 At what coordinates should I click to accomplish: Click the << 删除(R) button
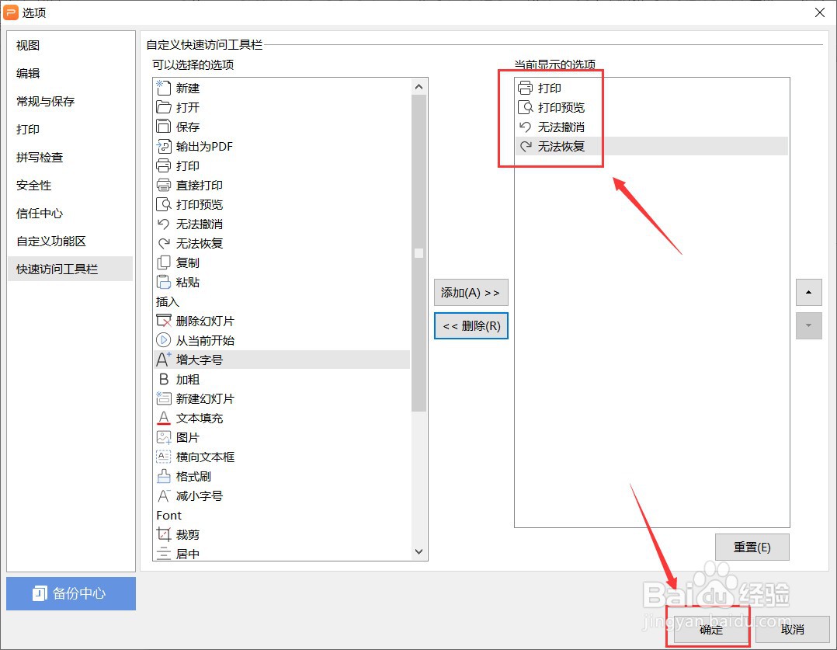click(471, 326)
